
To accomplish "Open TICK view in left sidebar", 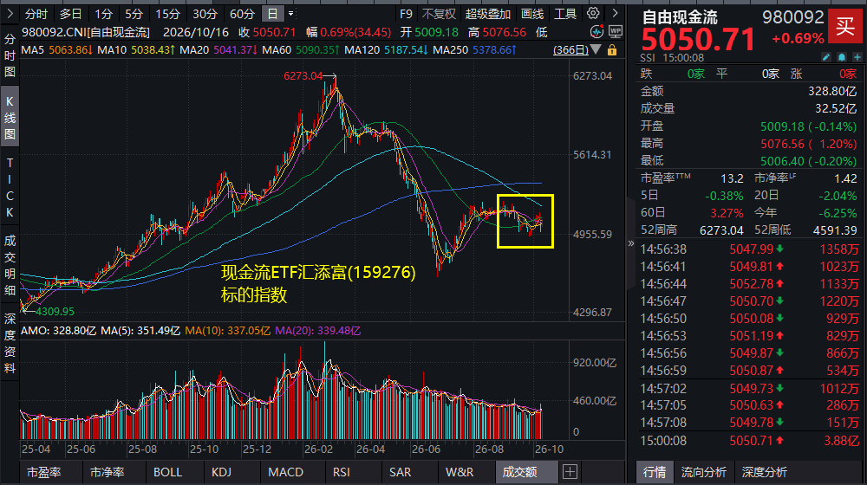I will 10,187.
